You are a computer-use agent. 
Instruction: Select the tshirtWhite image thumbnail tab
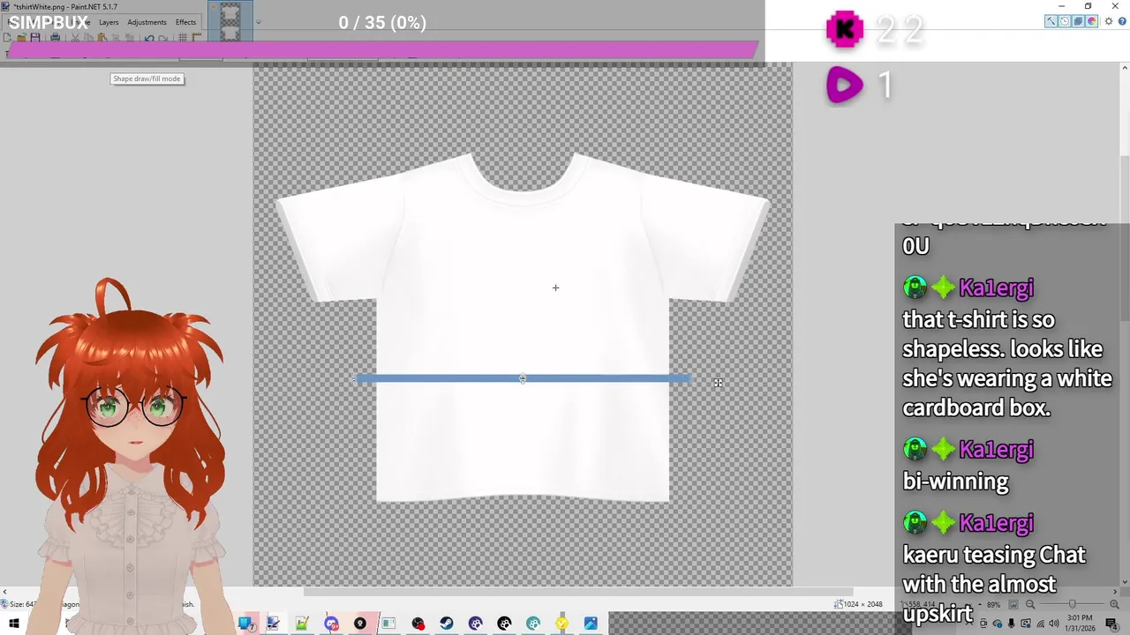click(x=230, y=20)
